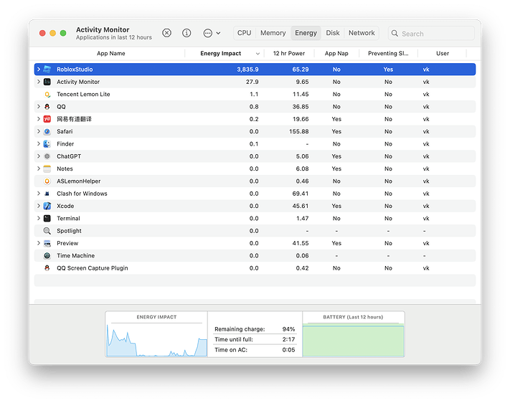Click the Time on AC 0:05 value
Screen dimensions: 510x403
(288, 350)
